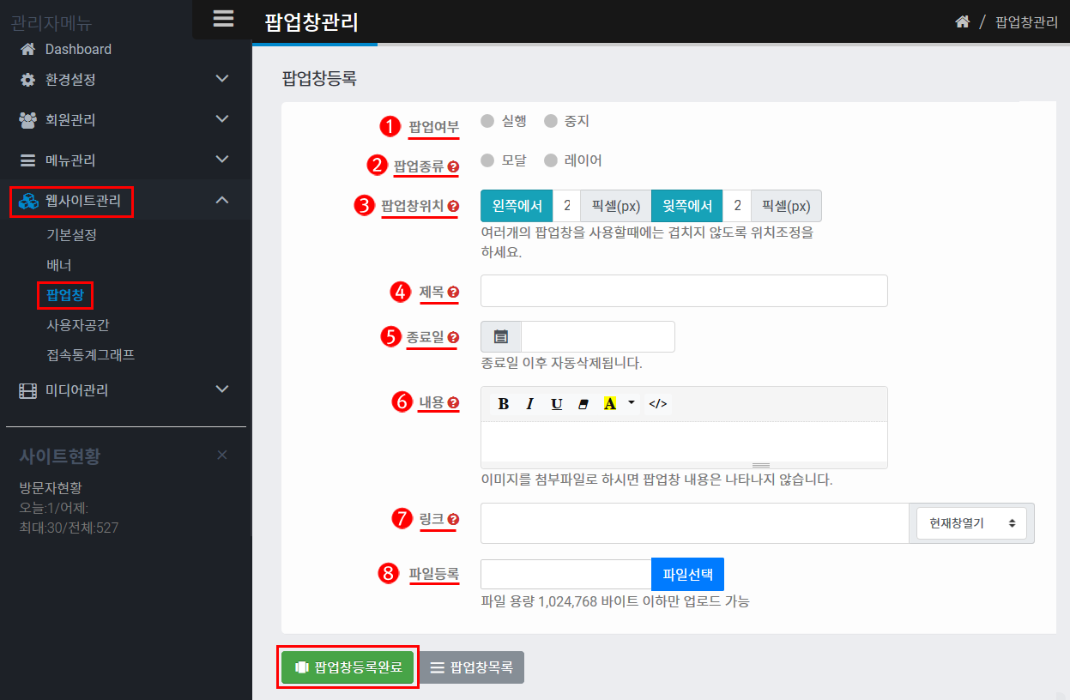
Task: Click help icon next to 팝업종류
Action: pos(453,166)
